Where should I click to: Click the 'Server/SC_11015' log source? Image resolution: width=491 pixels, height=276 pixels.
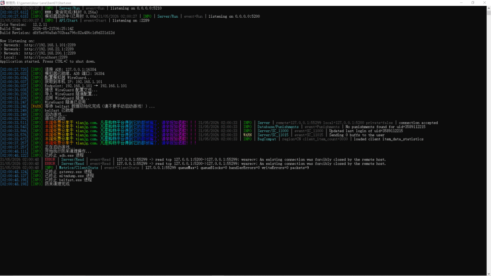click(273, 135)
